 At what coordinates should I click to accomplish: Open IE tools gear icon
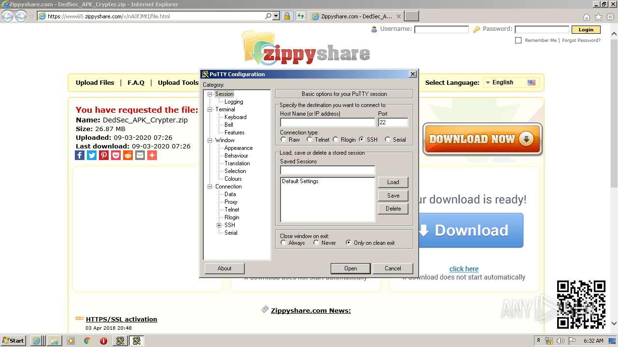click(610, 17)
